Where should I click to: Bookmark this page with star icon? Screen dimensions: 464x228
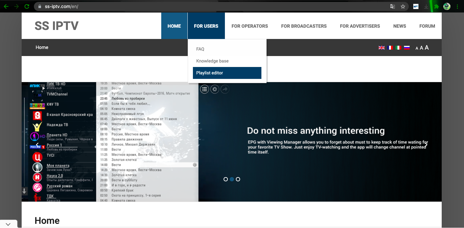coord(403,6)
